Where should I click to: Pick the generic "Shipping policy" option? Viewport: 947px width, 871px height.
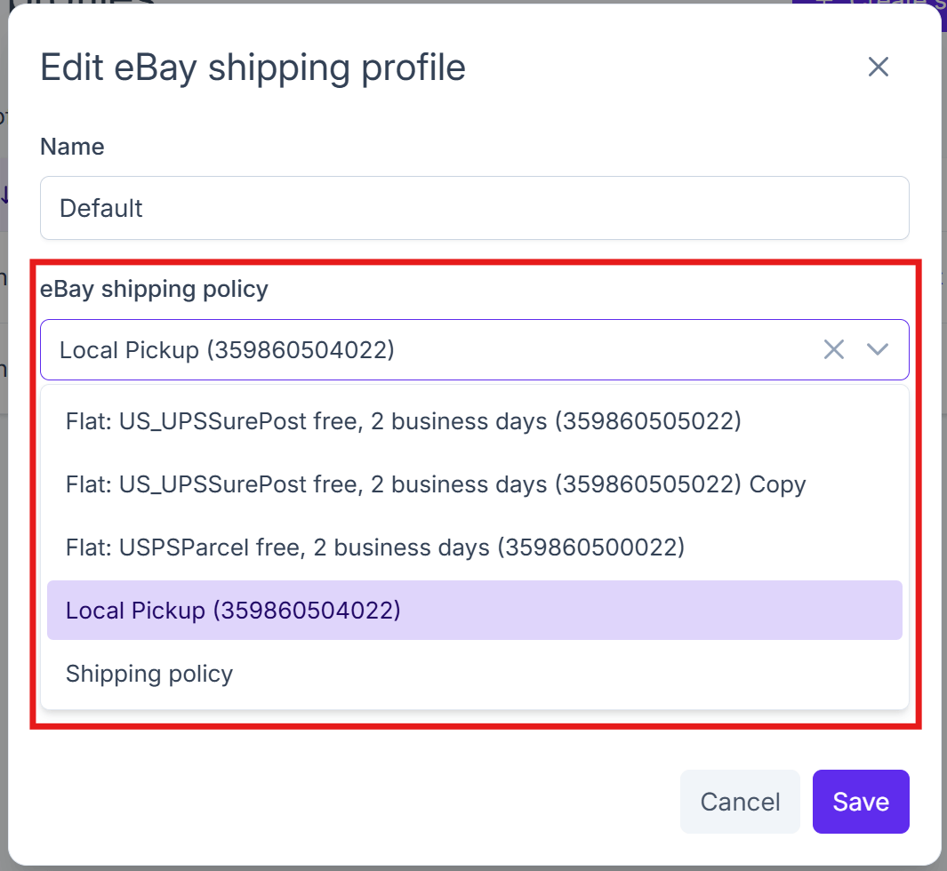148,674
